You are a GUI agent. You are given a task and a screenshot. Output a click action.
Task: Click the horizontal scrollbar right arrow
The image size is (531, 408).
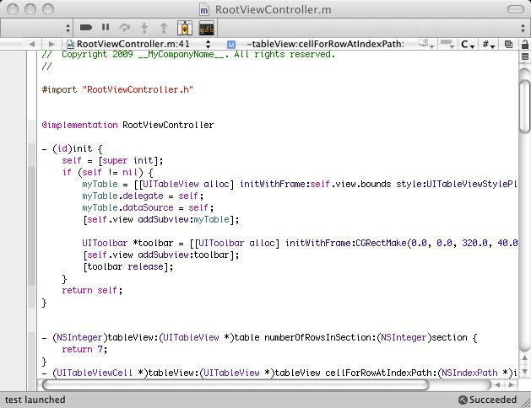pyautogui.click(x=511, y=384)
